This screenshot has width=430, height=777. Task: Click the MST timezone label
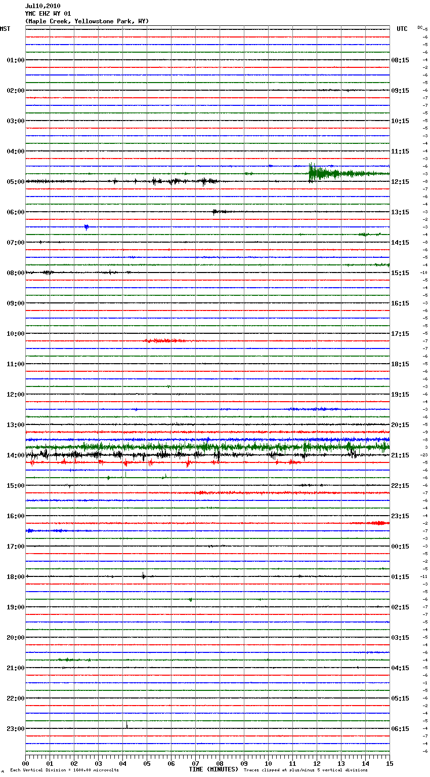5,29
